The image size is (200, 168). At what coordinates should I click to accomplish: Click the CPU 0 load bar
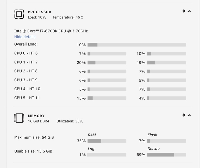[107, 54]
